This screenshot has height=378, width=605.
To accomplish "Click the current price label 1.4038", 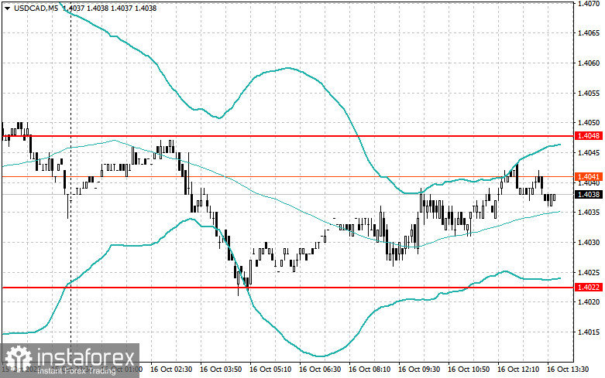I will coord(589,194).
